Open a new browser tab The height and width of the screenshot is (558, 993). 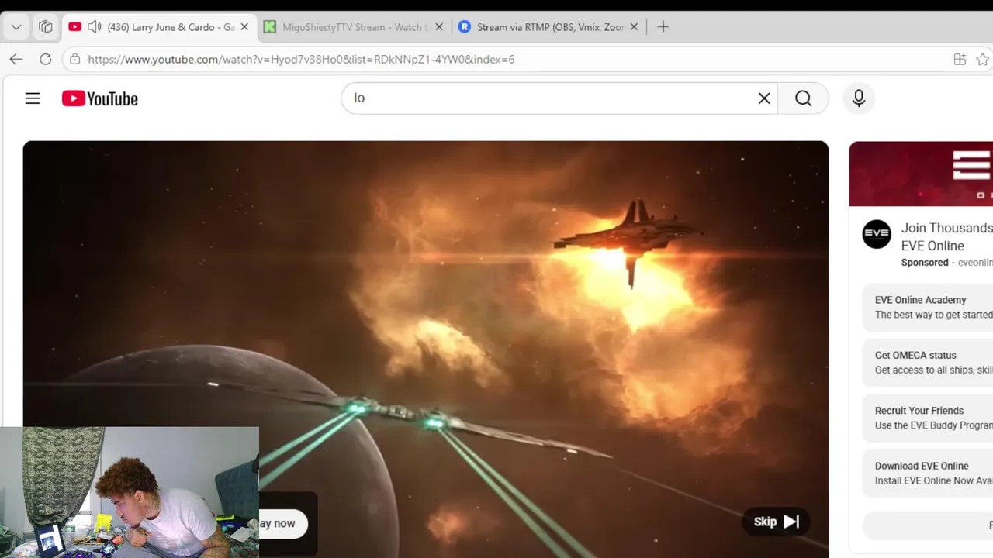[x=663, y=27]
